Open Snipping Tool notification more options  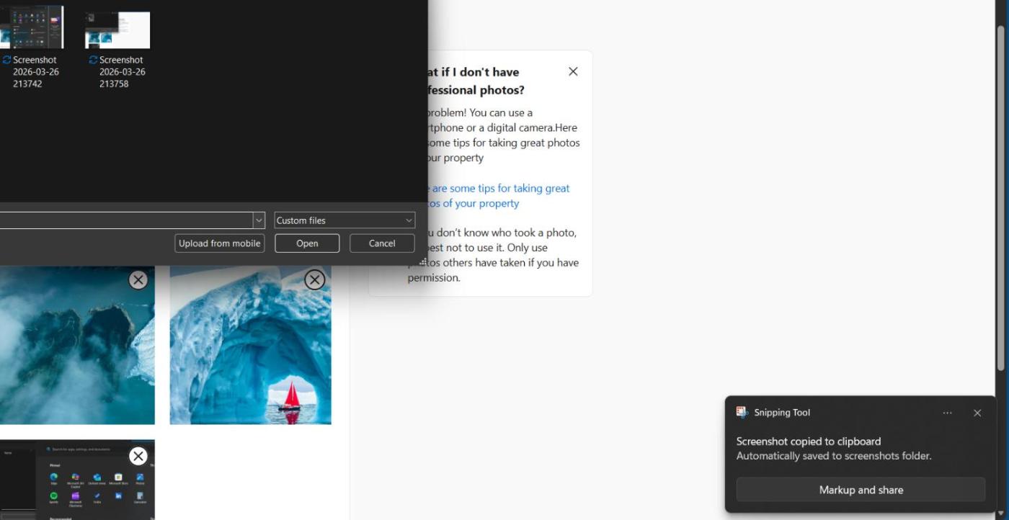[x=947, y=413]
